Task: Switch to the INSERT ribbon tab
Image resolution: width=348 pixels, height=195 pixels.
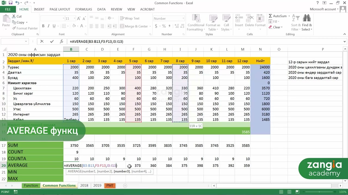Action: 39,9
